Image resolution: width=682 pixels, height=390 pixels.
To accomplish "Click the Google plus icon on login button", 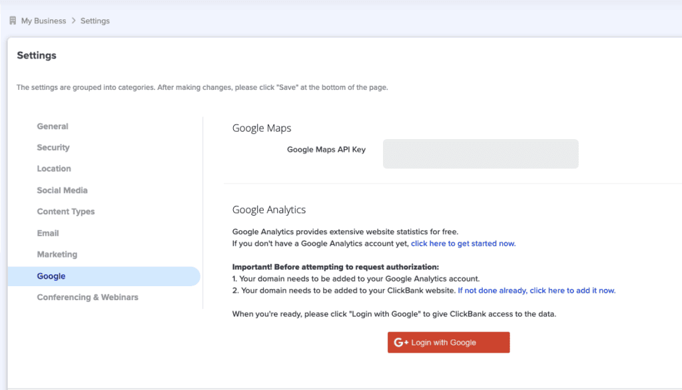I will click(400, 343).
